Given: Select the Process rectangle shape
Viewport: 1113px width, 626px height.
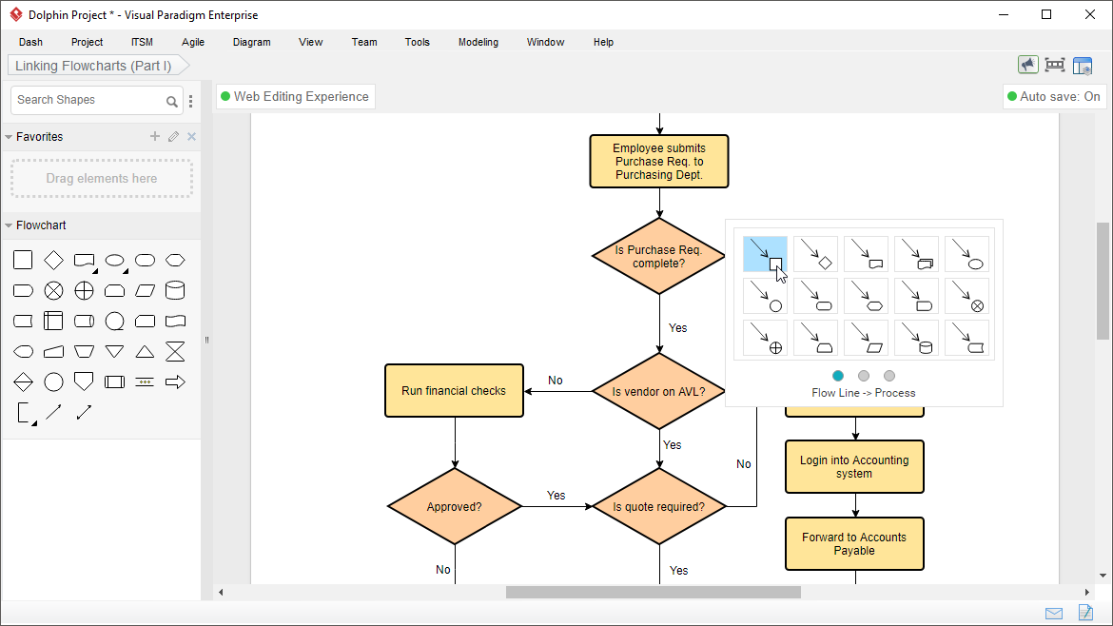Looking at the screenshot, I should 23,260.
